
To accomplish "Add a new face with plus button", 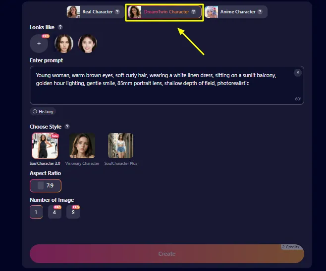I will 39,44.
